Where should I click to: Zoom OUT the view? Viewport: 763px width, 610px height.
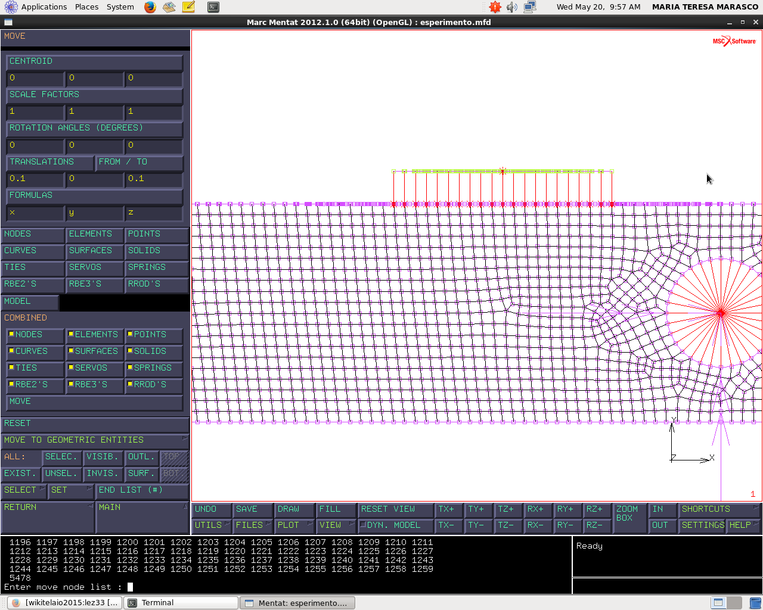coord(663,525)
